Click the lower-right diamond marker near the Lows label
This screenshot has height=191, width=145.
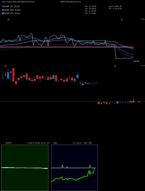115,66
